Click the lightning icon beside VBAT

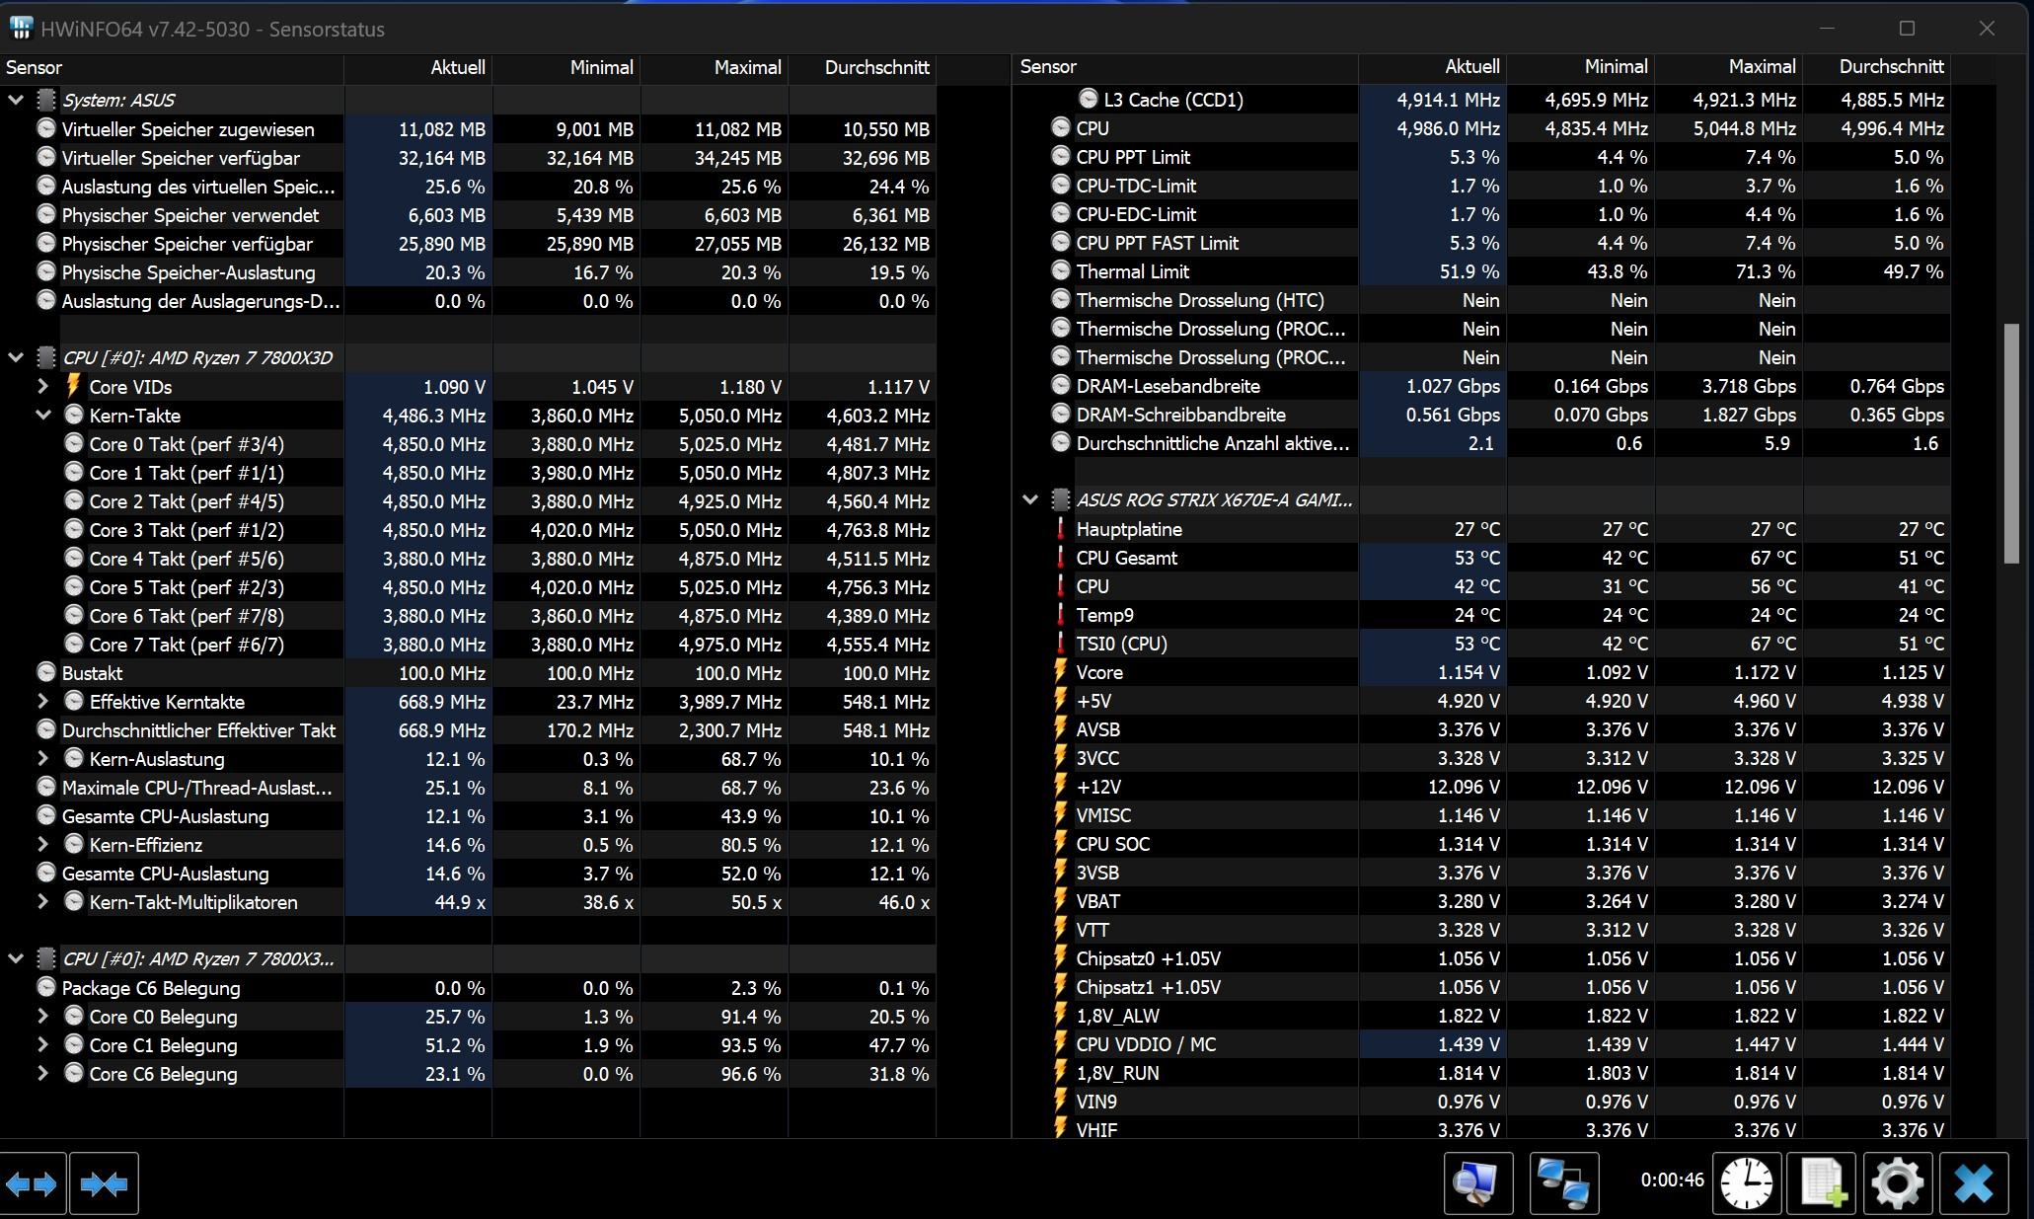tap(1061, 901)
